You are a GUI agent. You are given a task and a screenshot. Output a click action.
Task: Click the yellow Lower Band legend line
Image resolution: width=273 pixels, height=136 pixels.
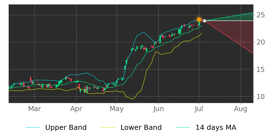(108, 128)
